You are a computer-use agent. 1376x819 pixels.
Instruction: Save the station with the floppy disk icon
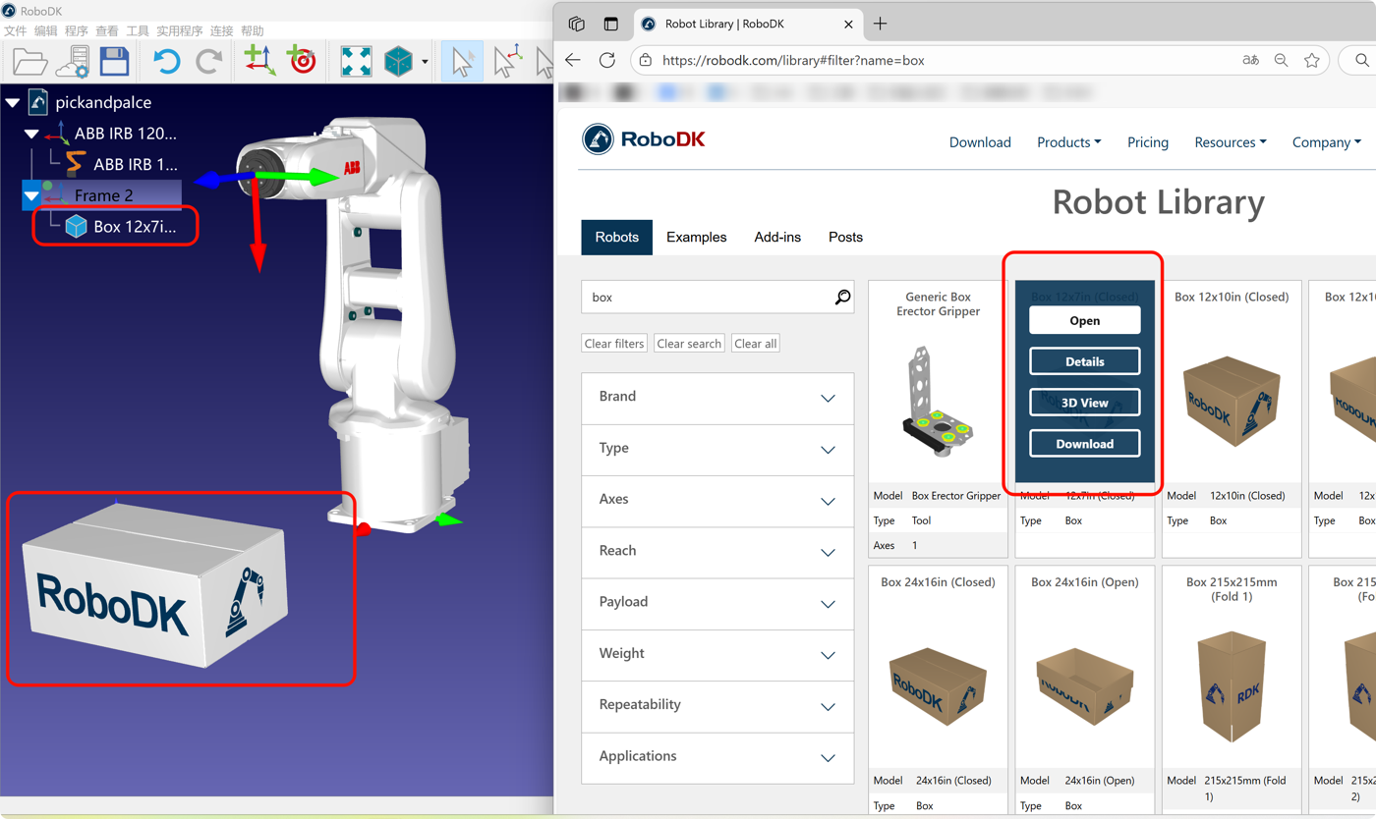point(115,62)
